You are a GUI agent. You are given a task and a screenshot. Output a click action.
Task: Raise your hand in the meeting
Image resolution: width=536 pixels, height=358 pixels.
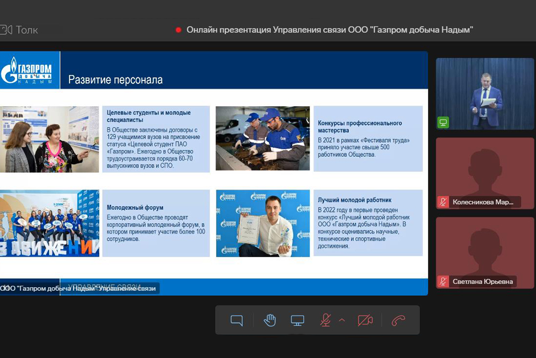coord(270,320)
